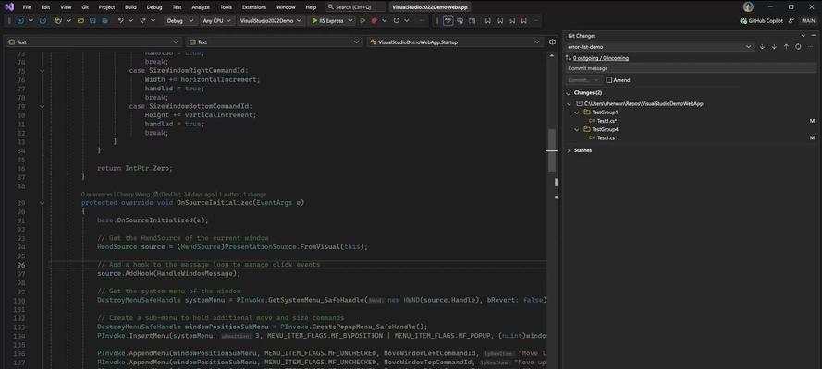Run the app with IIS Express
The width and height of the screenshot is (822, 369).
327,21
